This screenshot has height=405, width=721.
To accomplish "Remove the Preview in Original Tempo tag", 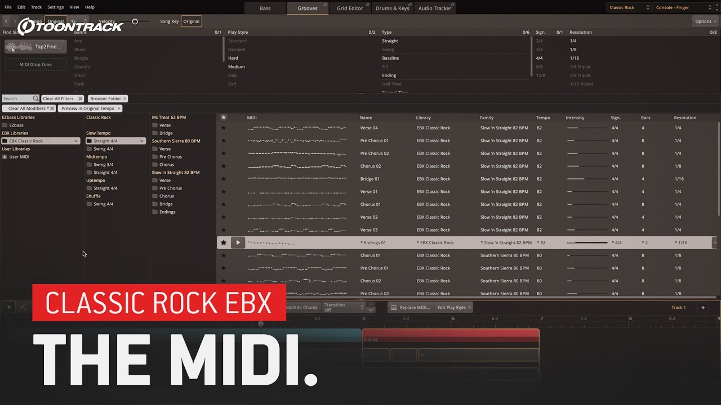I will coord(119,108).
